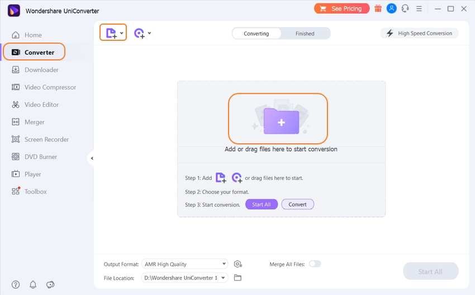
Task: Launch the DVD Burner section
Action: [34, 157]
